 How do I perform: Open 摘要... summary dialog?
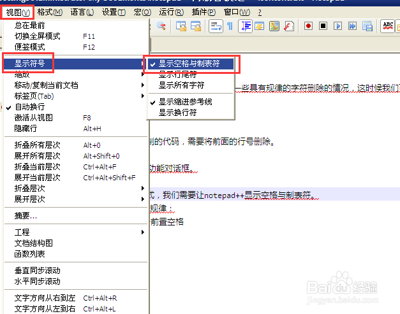pos(76,216)
